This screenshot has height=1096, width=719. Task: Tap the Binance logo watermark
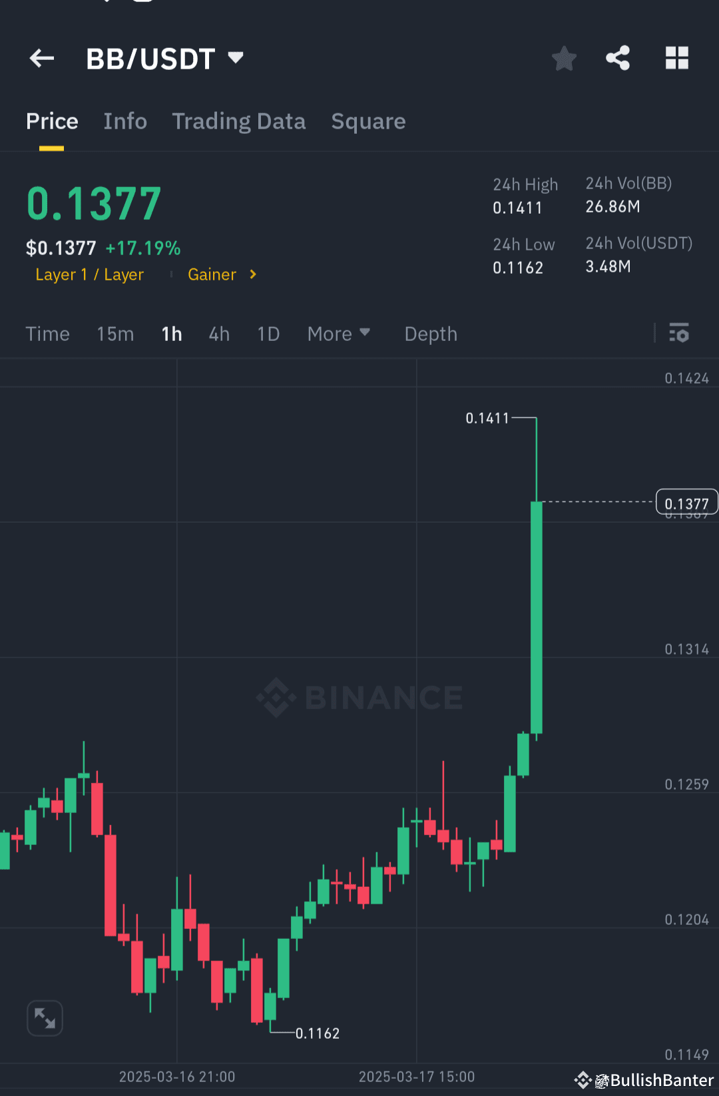(x=359, y=697)
